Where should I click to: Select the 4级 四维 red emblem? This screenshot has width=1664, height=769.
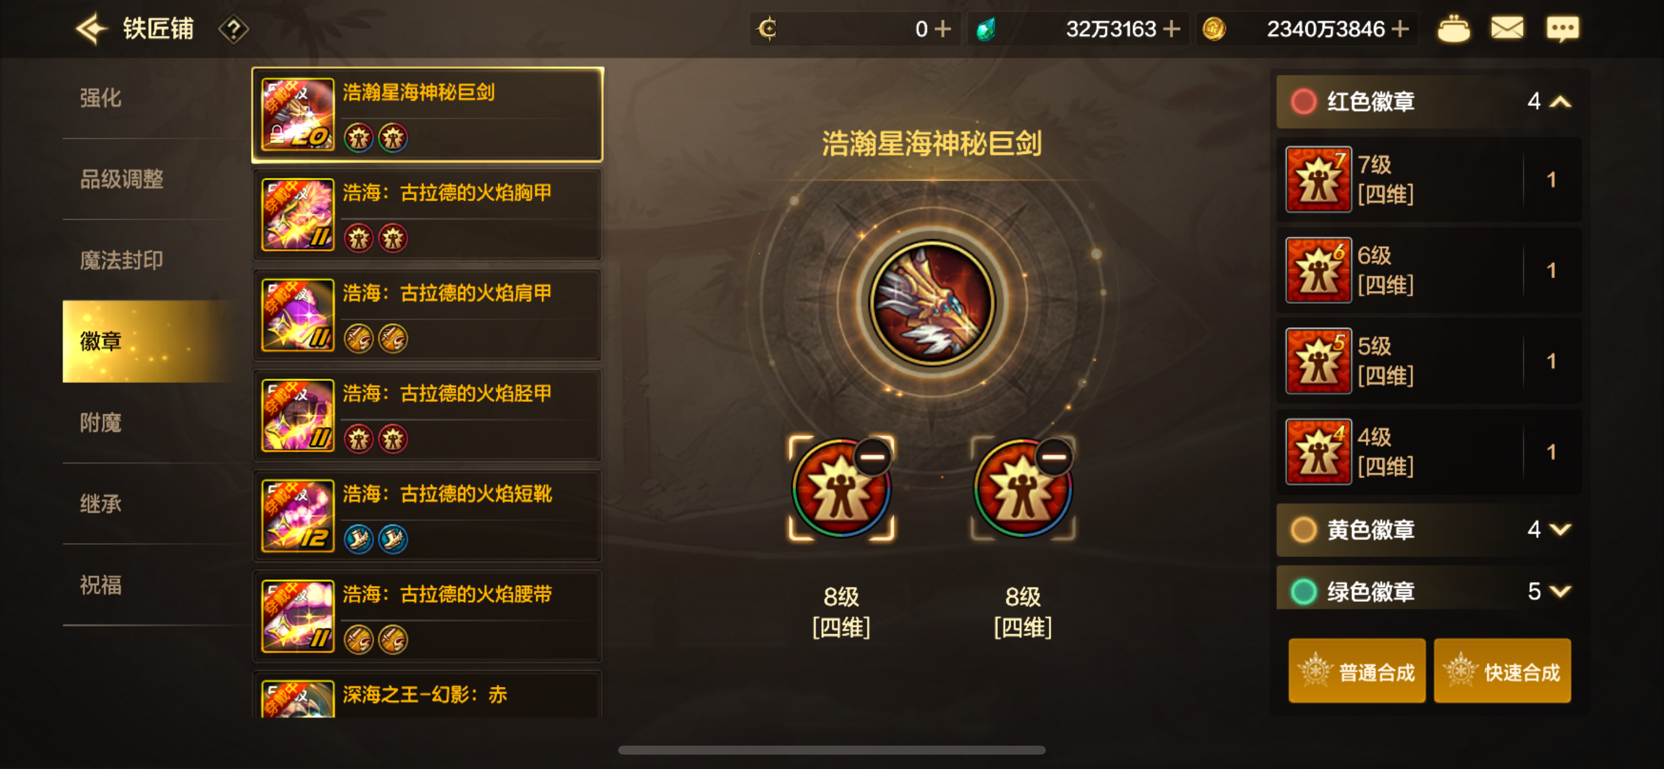(x=1429, y=452)
